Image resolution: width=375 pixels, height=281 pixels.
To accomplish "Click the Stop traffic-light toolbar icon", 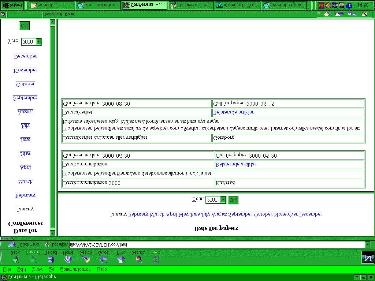I will coord(156,259).
